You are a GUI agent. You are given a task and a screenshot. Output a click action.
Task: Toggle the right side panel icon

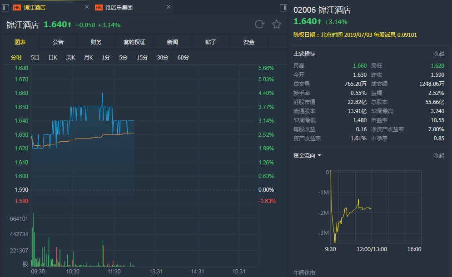click(x=283, y=8)
